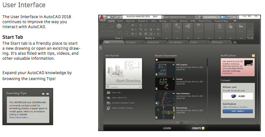Select the Line tool

pos(103,28)
